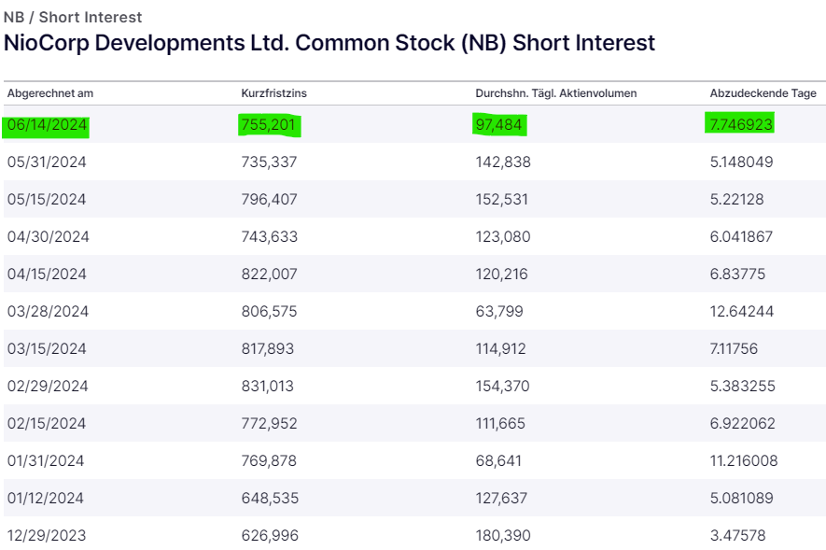Select the highlighted 755,201 short interest value
Image resolution: width=826 pixels, height=550 pixels.
[x=270, y=124]
